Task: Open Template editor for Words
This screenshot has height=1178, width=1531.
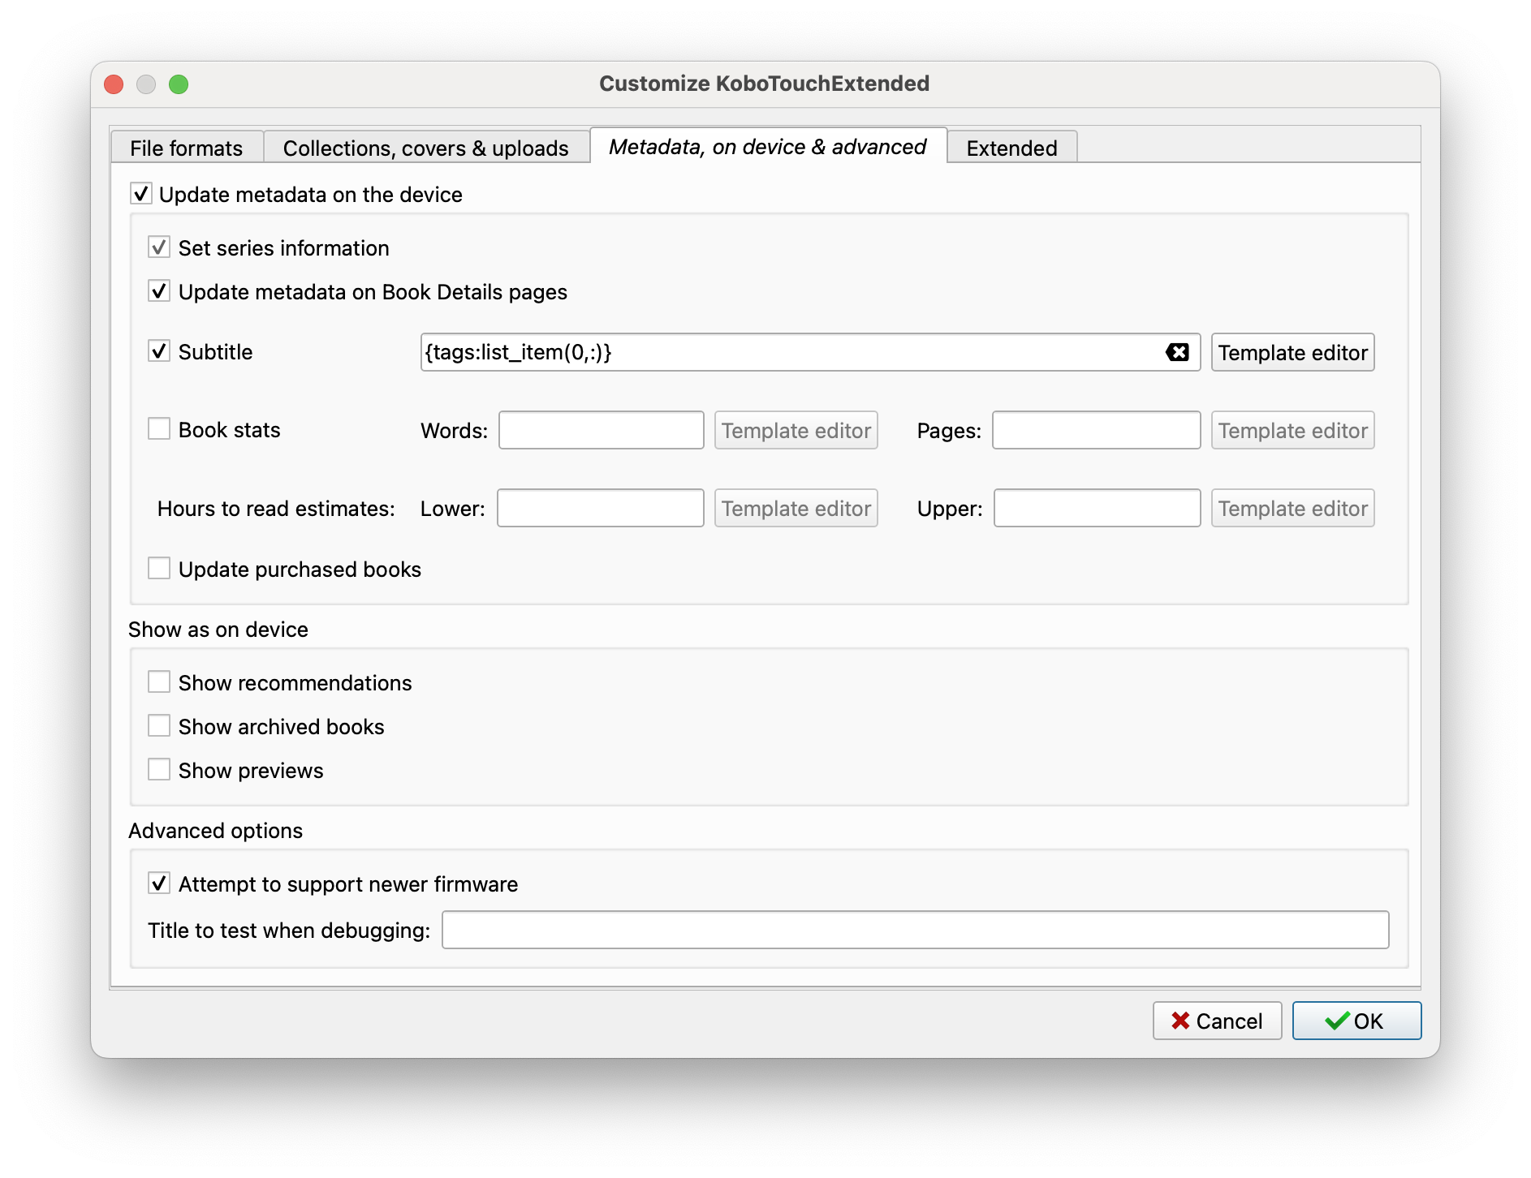Action: pyautogui.click(x=796, y=430)
